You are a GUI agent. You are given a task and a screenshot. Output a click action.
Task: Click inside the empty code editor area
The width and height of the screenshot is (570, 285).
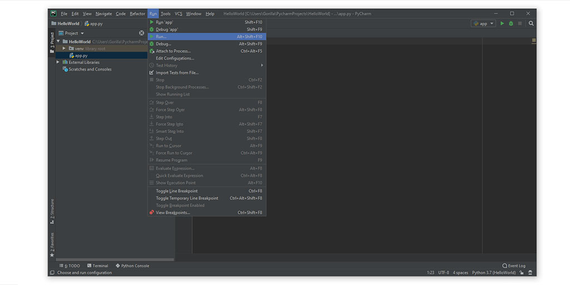[x=375, y=145]
